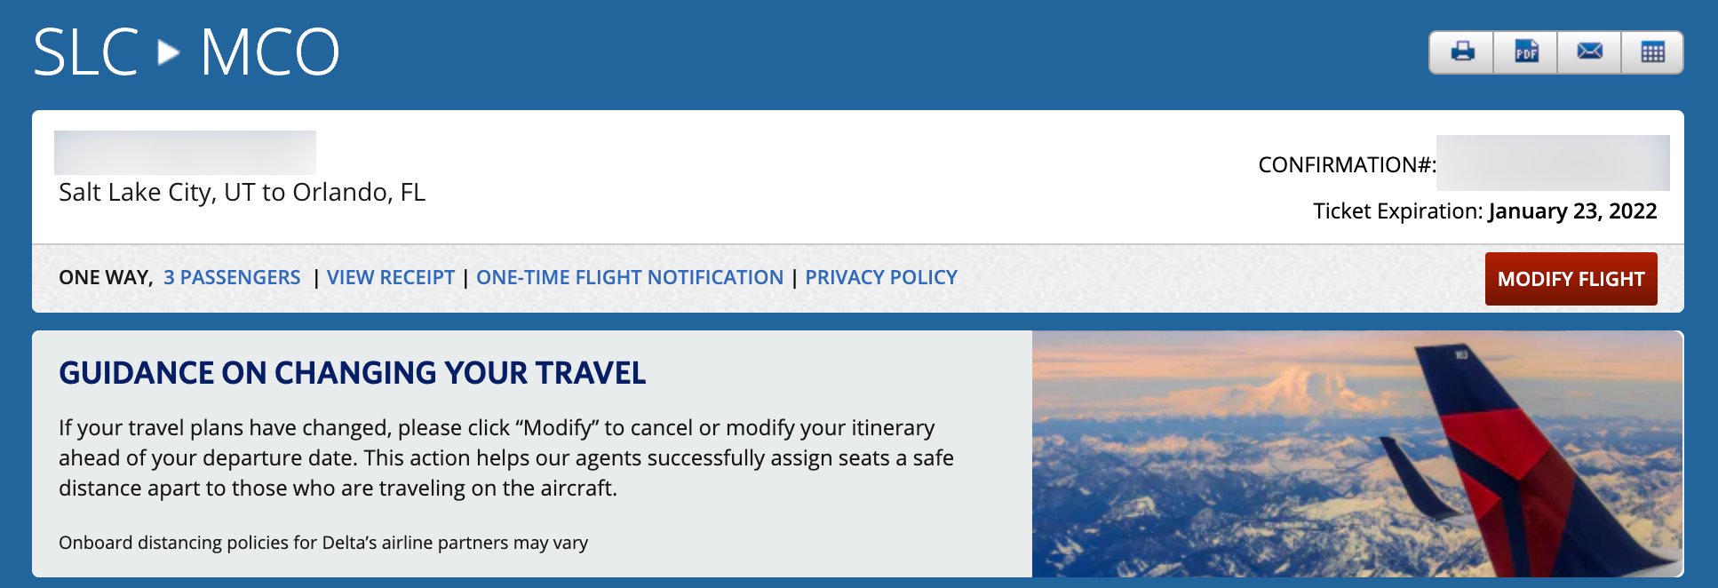Click the MODIFY FLIGHT button
The image size is (1718, 588).
tap(1571, 278)
